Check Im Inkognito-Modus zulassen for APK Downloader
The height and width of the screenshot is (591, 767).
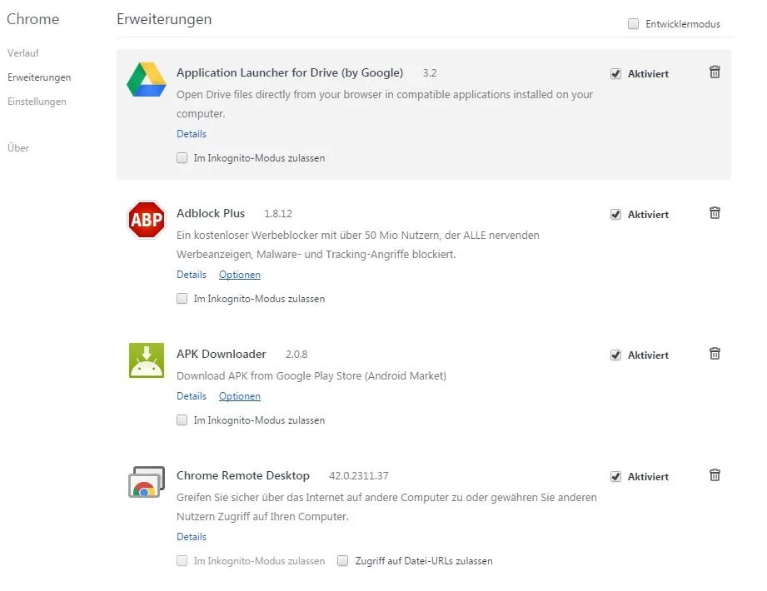pyautogui.click(x=182, y=420)
